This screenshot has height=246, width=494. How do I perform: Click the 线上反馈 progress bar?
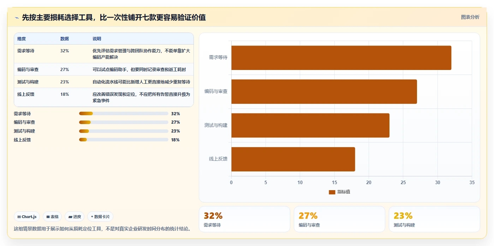pos(124,140)
